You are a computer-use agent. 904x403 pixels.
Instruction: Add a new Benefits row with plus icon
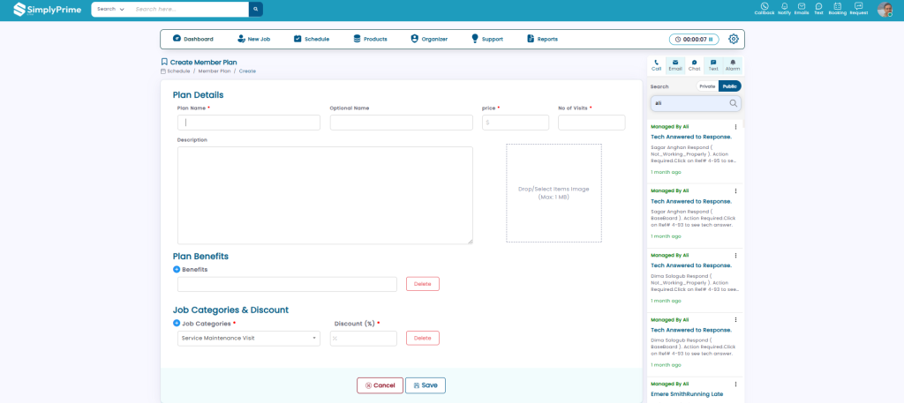coord(177,269)
